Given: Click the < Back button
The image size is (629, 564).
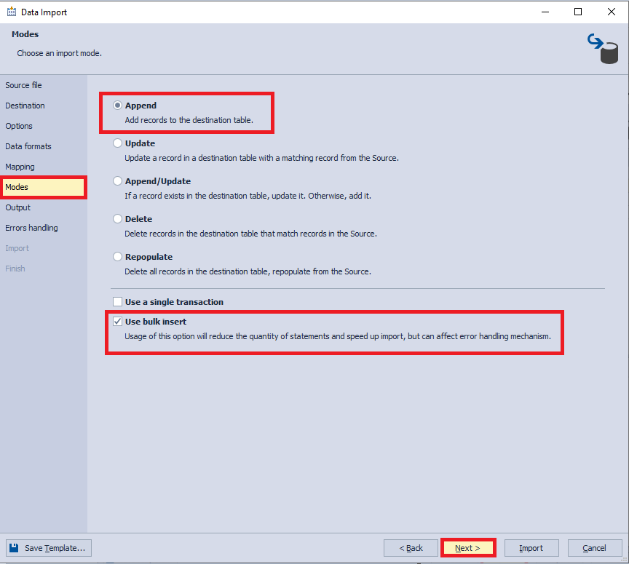Looking at the screenshot, I should pos(411,548).
